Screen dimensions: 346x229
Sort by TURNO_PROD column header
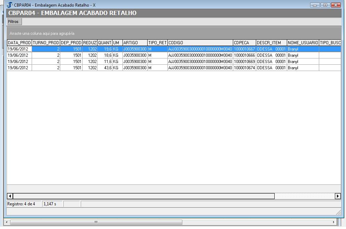[x=46, y=43]
